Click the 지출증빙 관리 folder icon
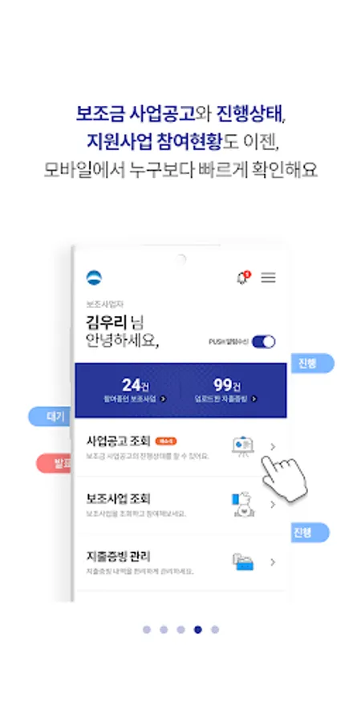 point(243,562)
